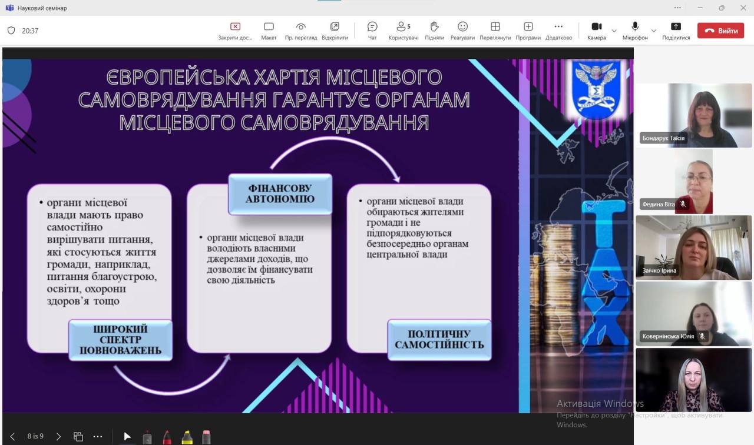Open the Чат panel
Screen dimensions: 754x445
372,31
